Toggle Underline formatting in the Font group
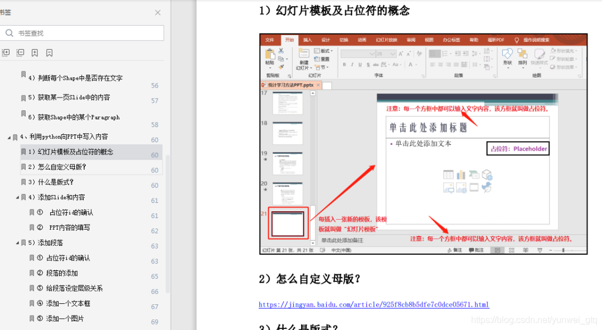This screenshot has height=330, width=602. (x=360, y=64)
